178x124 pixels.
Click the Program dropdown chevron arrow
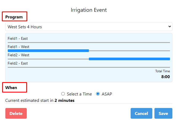169,27
